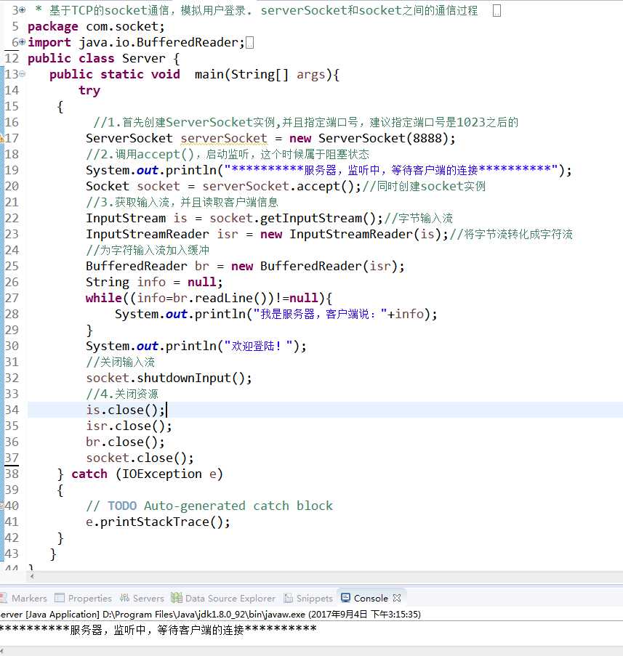The width and height of the screenshot is (623, 656).
Task: Expand the folded comment at line 3
Action: pyautogui.click(x=23, y=9)
